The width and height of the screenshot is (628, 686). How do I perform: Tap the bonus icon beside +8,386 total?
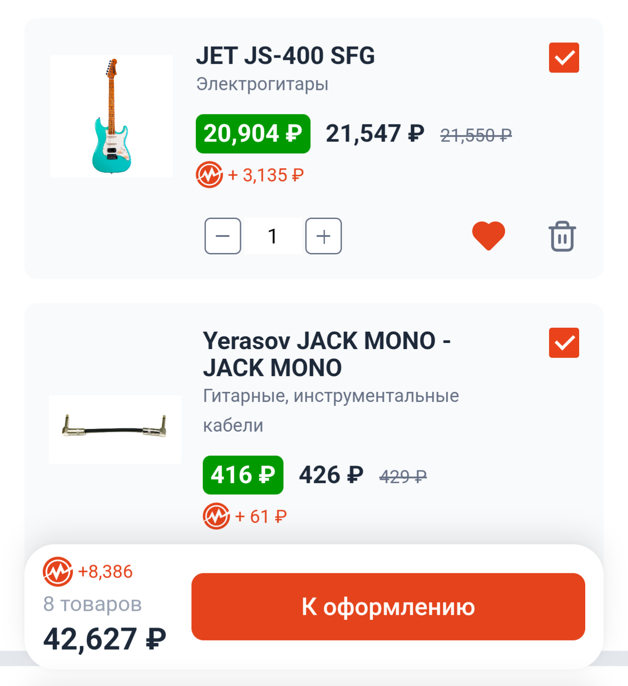(58, 572)
